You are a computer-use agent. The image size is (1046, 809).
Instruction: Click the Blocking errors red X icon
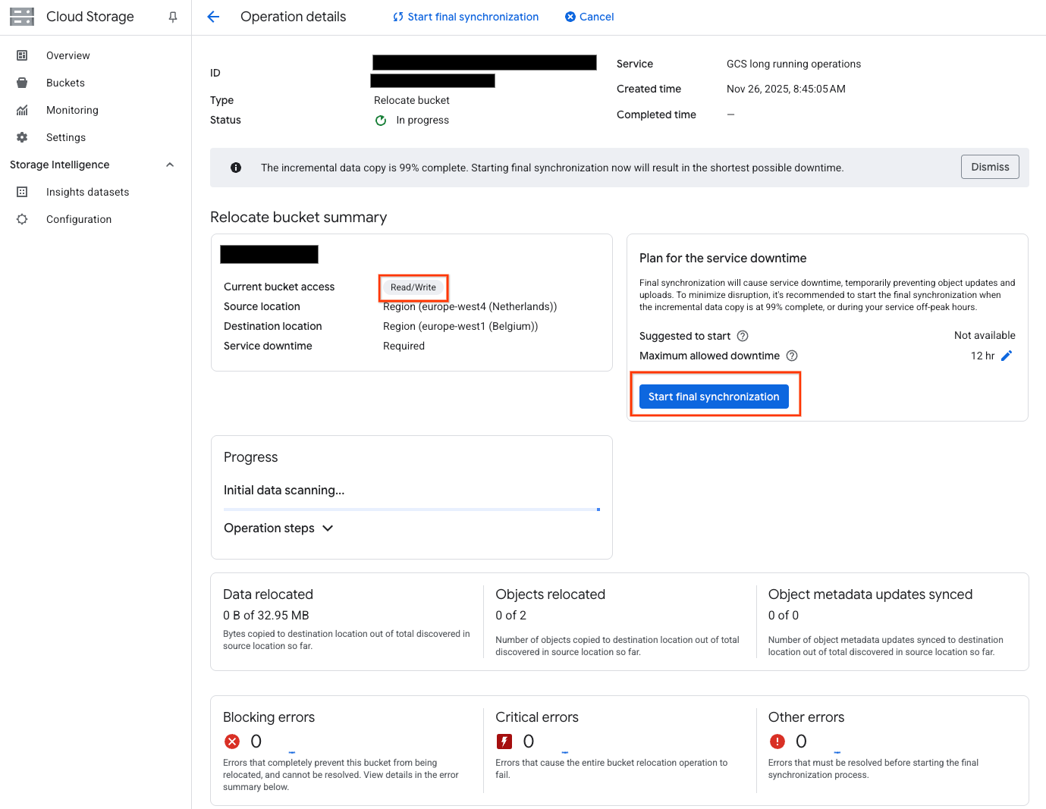pyautogui.click(x=232, y=741)
